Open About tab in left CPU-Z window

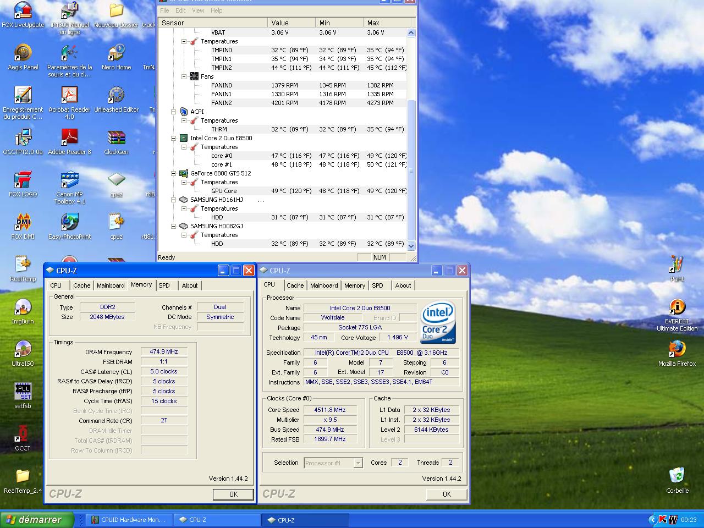coord(190,285)
